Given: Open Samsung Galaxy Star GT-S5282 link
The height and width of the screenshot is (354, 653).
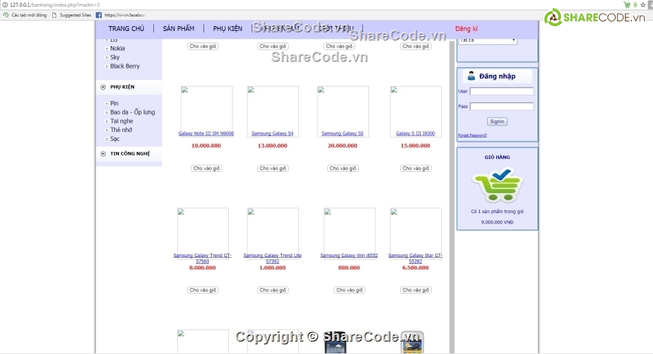Looking at the screenshot, I should [x=415, y=258].
